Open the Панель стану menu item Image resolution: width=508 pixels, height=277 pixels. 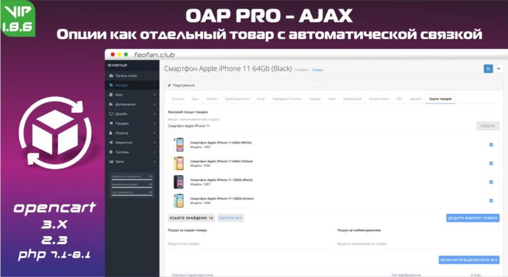[x=132, y=76]
